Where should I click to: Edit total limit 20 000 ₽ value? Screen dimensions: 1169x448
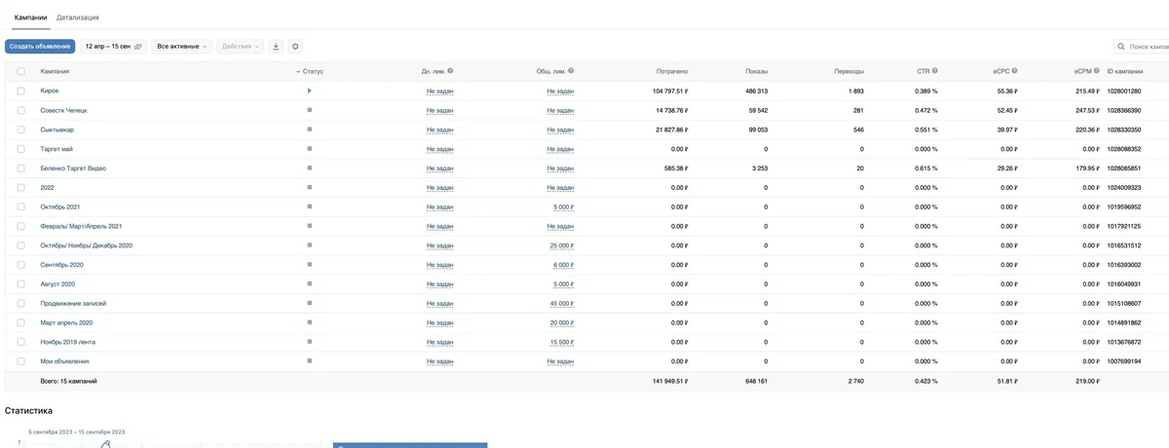[561, 322]
